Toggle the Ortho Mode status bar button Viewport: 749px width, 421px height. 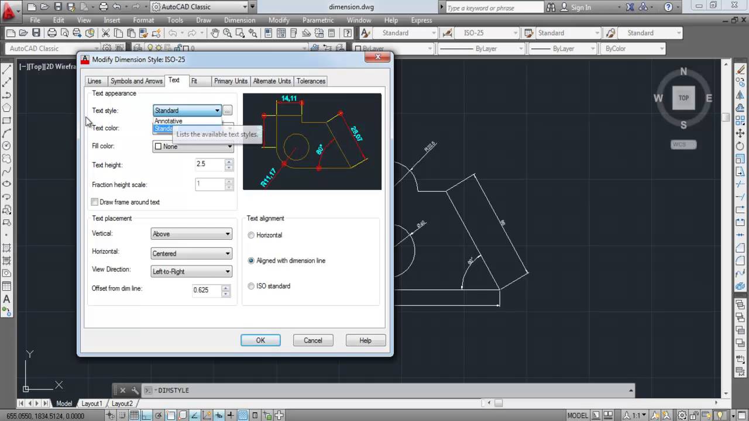click(x=146, y=416)
